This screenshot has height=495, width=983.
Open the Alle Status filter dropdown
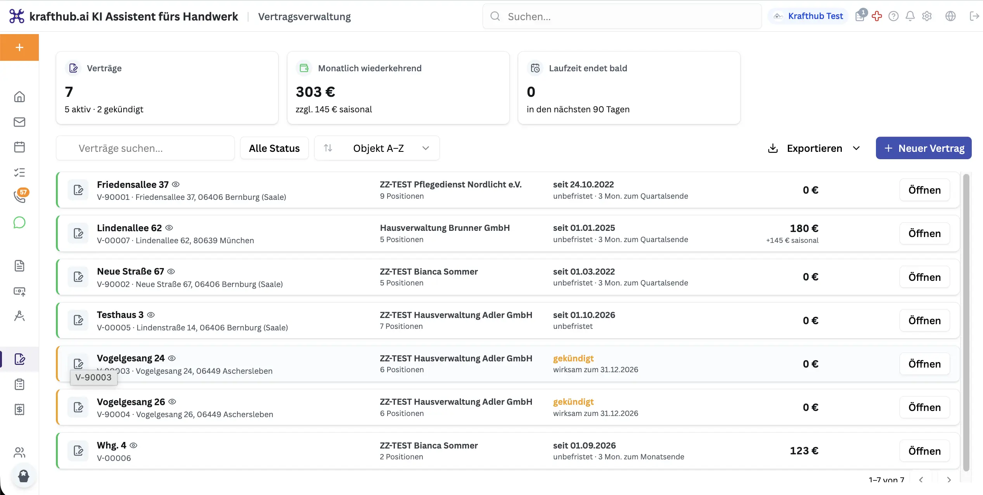click(274, 148)
